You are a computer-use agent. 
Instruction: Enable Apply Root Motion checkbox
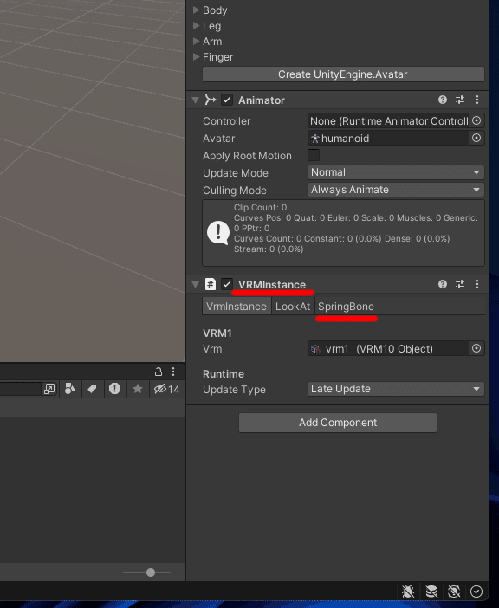tap(314, 155)
